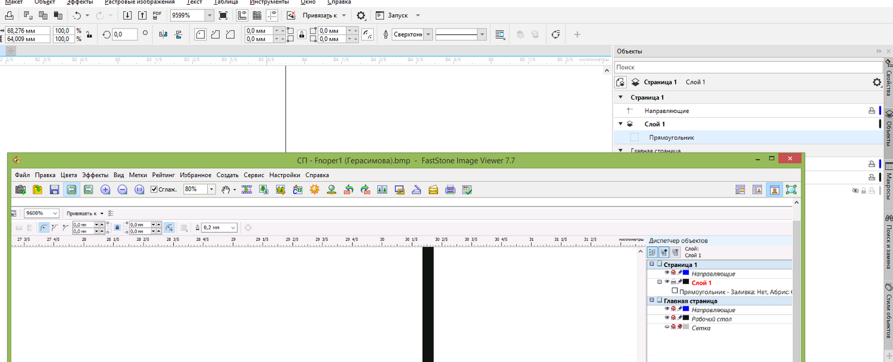Open the 'Рейтинг' menu in FastStone
Viewport: 893px width, 362px height.
coord(164,175)
